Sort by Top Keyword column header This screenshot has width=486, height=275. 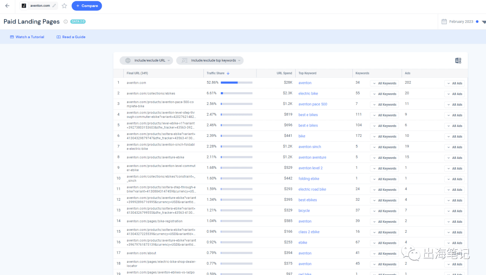coord(307,73)
